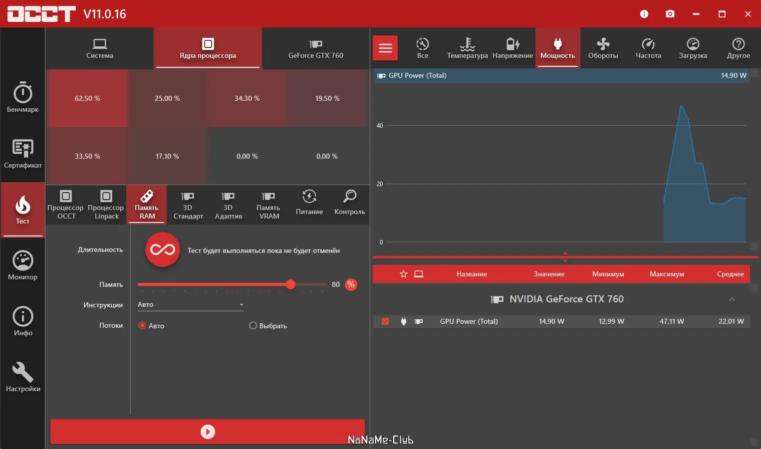The image size is (761, 449).
Task: Show Температура sensors
Action: [468, 48]
